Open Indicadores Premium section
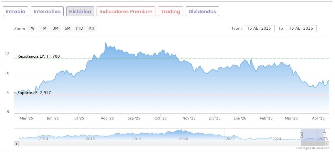Image resolution: width=335 pixels, height=153 pixels. coord(126,12)
